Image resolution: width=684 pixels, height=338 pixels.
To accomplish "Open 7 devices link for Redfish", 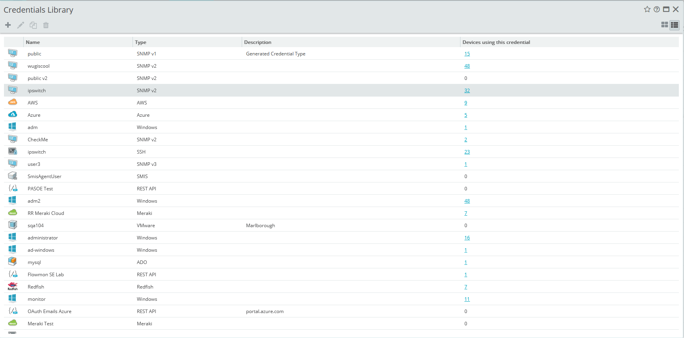I will pyautogui.click(x=466, y=287).
